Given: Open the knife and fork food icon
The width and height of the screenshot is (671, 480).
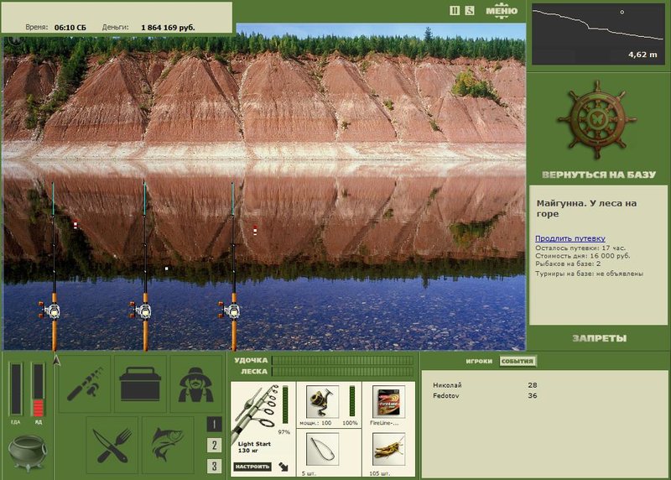Looking at the screenshot, I should (112, 445).
